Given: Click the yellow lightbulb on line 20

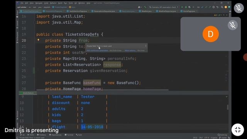Looking at the screenshot, I should click(x=38, y=40).
